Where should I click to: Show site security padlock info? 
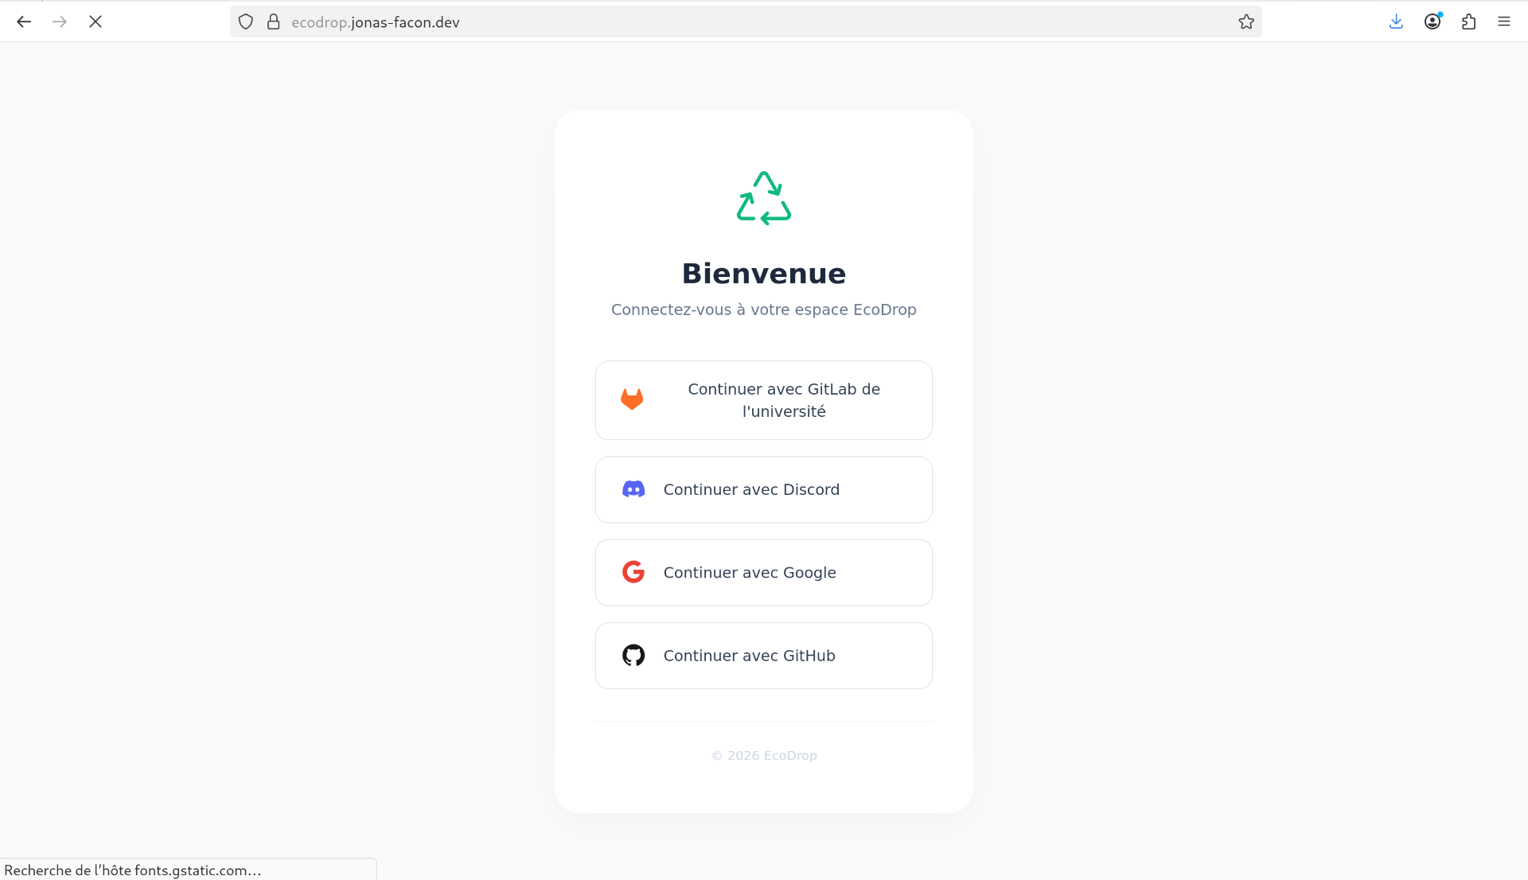tap(274, 22)
